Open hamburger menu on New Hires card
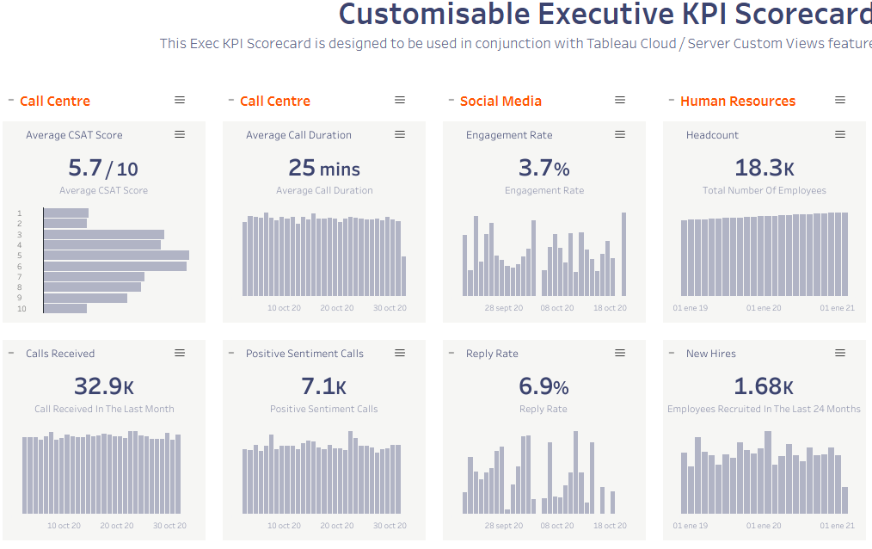 [x=840, y=353]
